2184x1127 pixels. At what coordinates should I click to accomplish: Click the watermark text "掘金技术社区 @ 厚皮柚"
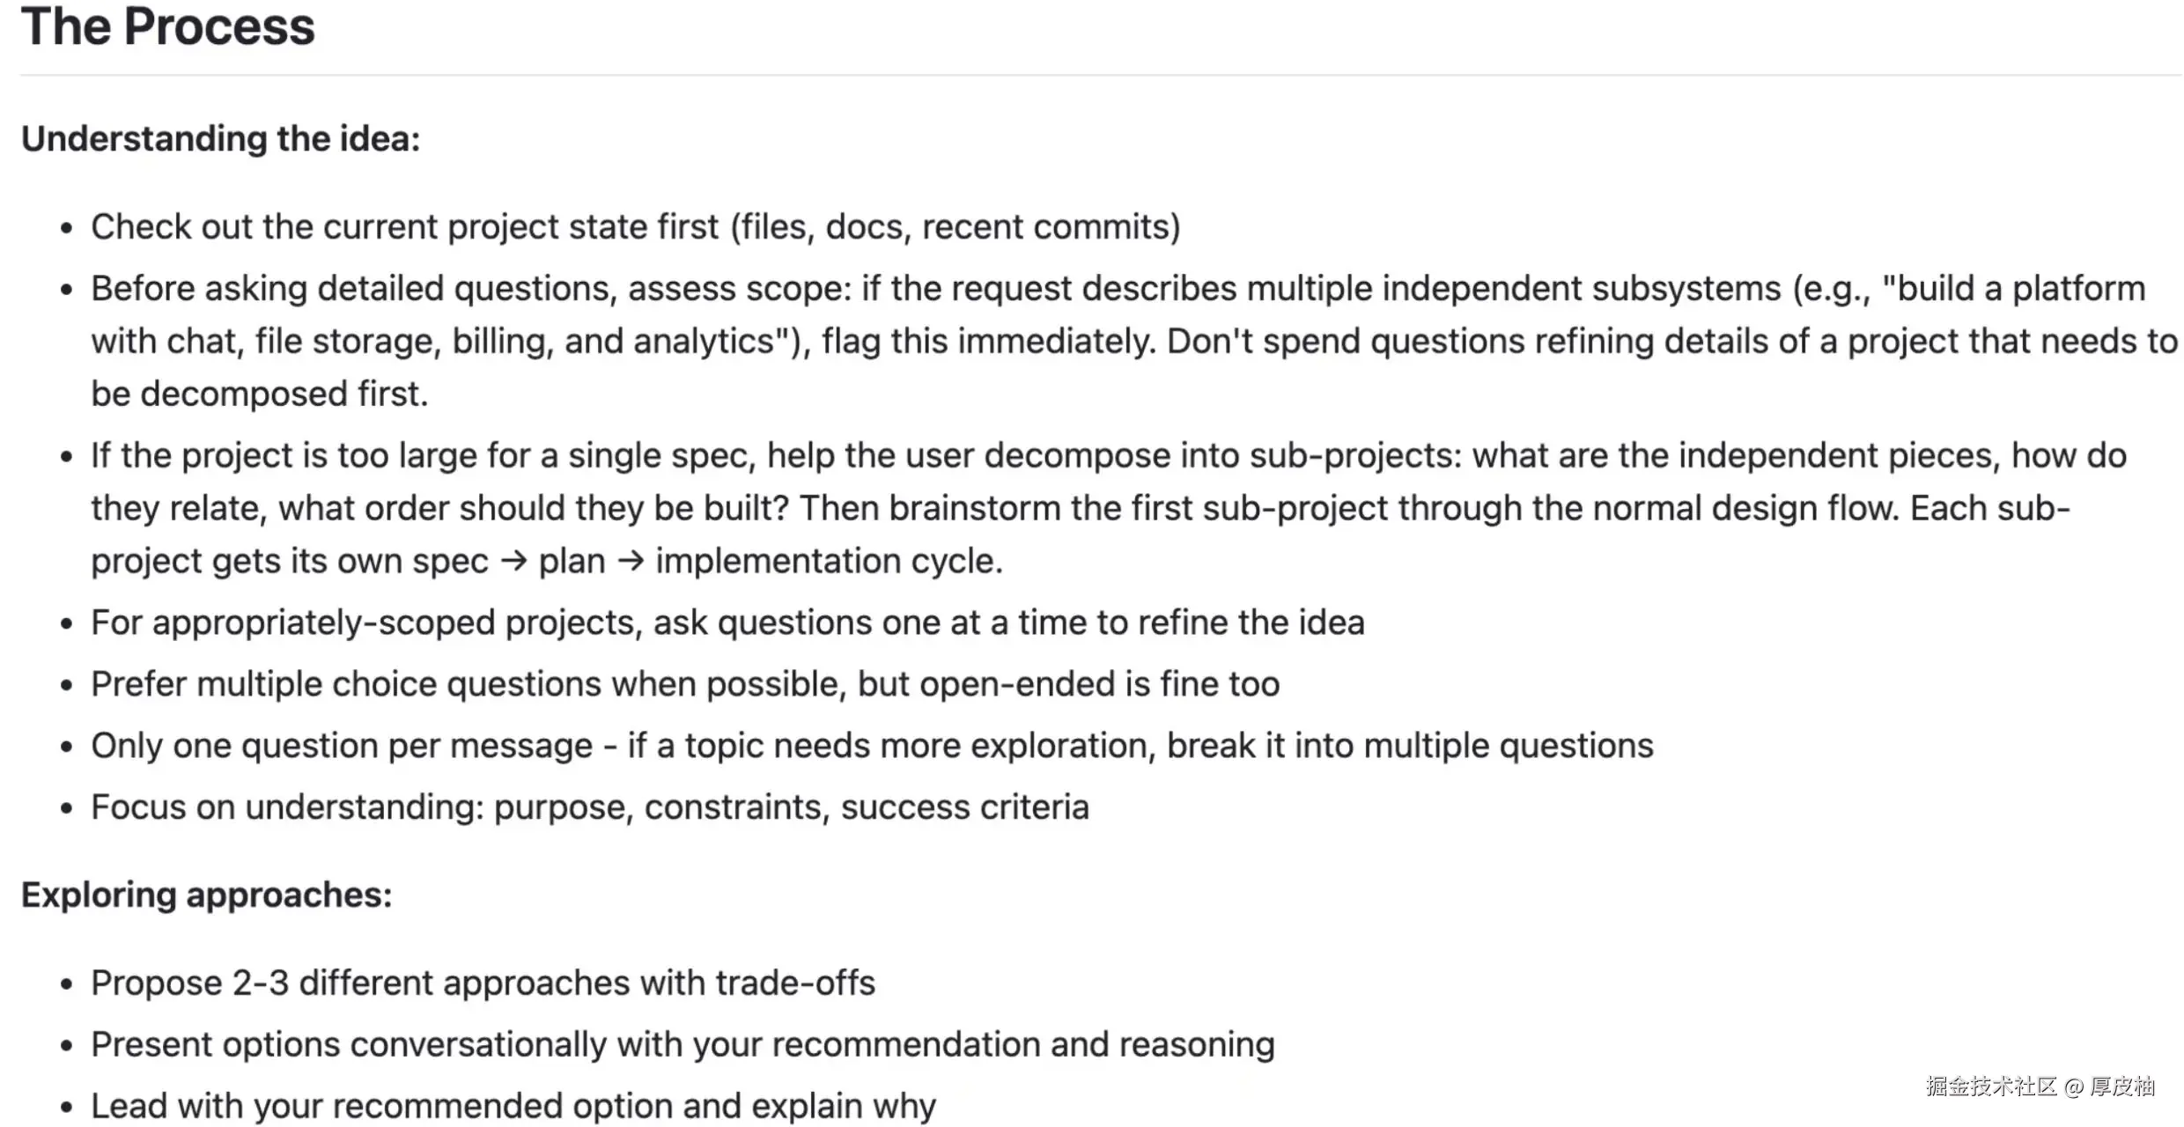click(x=2040, y=1086)
